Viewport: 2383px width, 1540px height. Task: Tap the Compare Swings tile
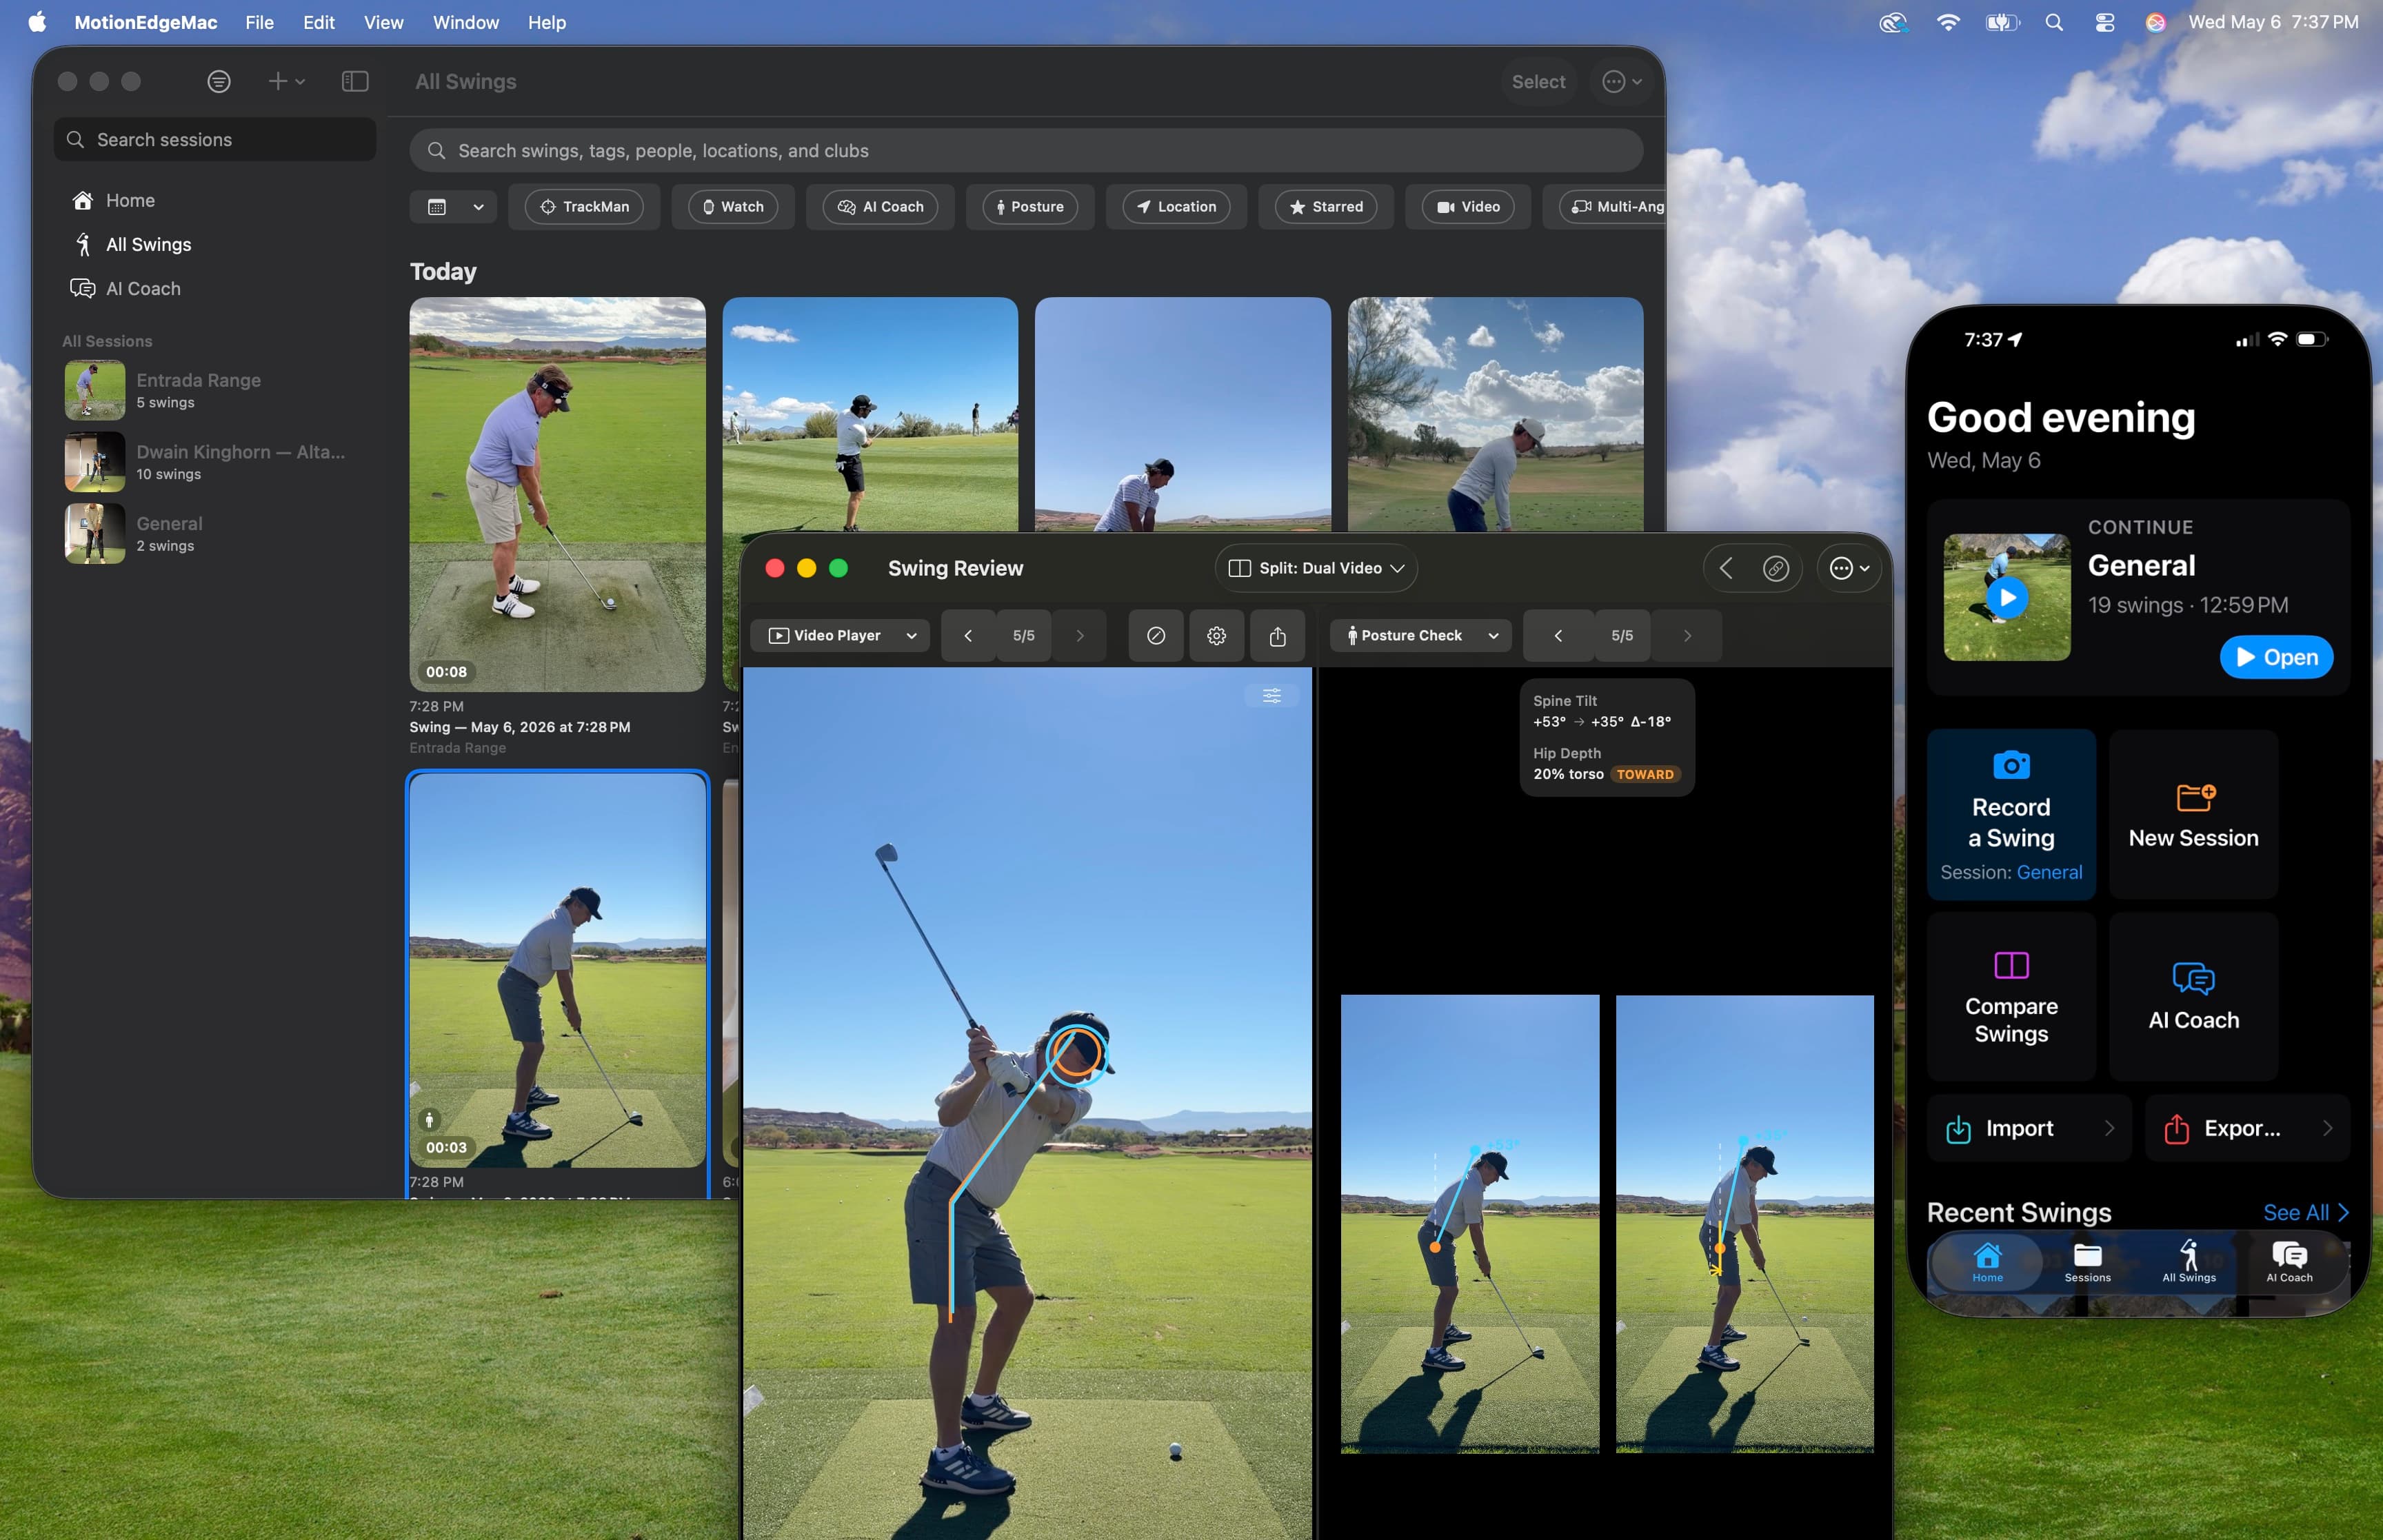click(2011, 996)
